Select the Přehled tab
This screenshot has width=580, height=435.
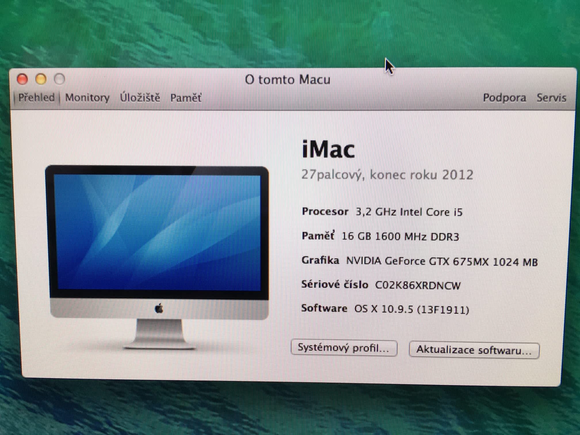(36, 98)
